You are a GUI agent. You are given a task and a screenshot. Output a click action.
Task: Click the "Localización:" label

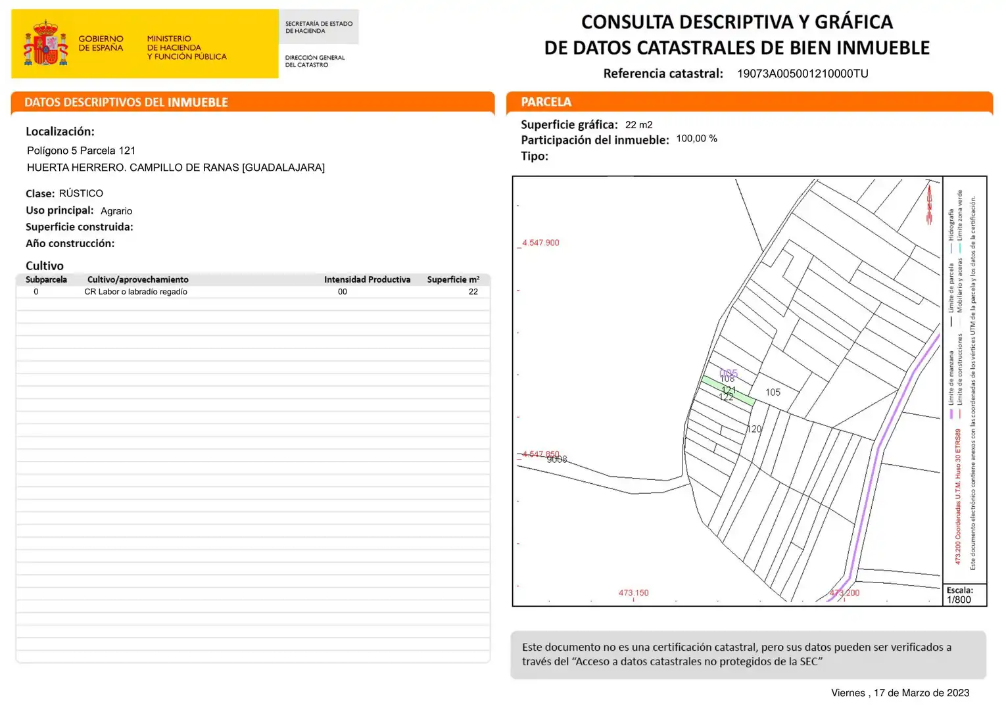point(60,131)
